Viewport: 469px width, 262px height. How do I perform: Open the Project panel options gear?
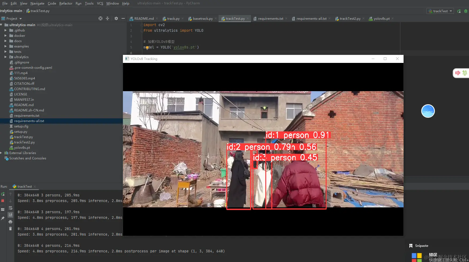[116, 18]
